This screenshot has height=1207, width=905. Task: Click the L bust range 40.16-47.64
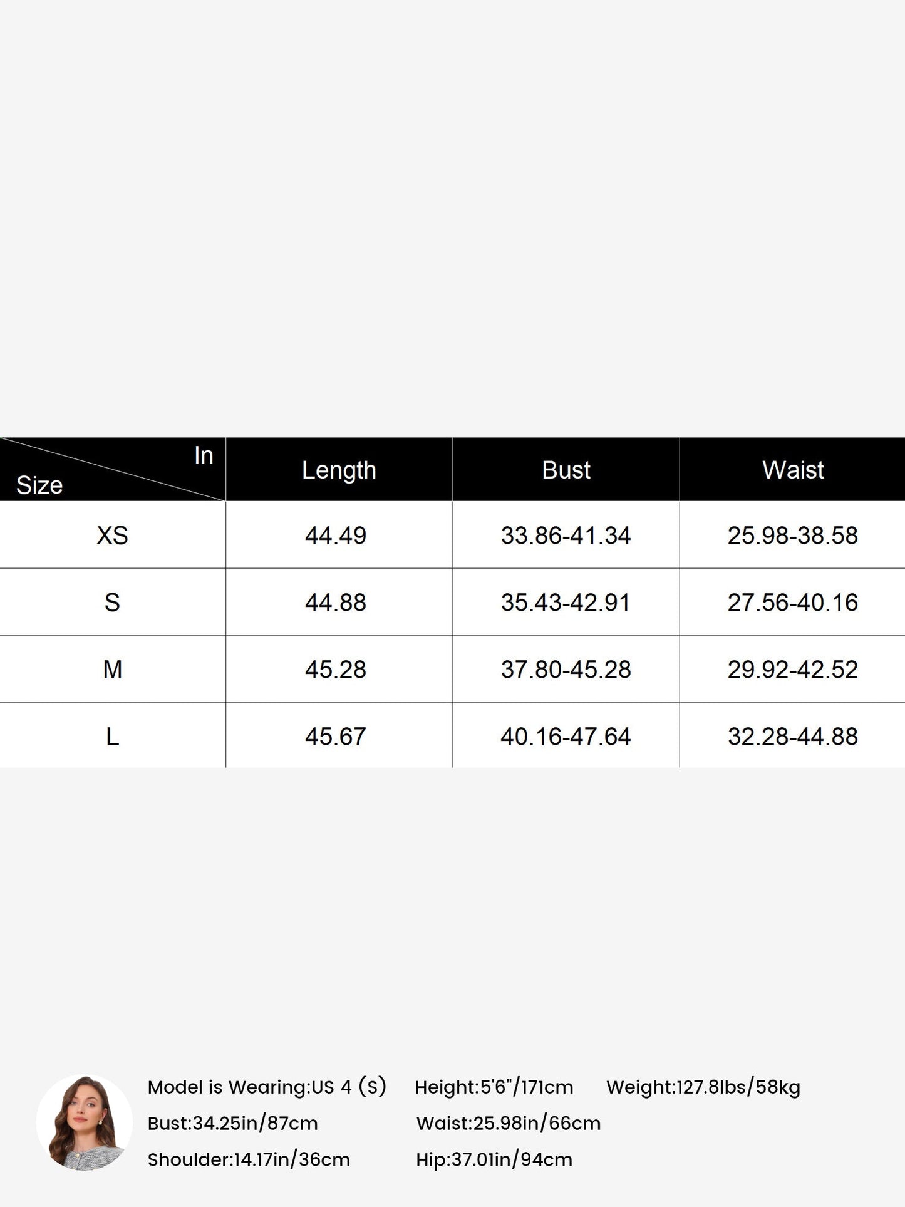pos(566,737)
